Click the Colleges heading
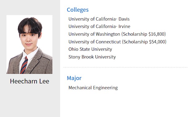This screenshot has height=117, width=188. point(78,10)
